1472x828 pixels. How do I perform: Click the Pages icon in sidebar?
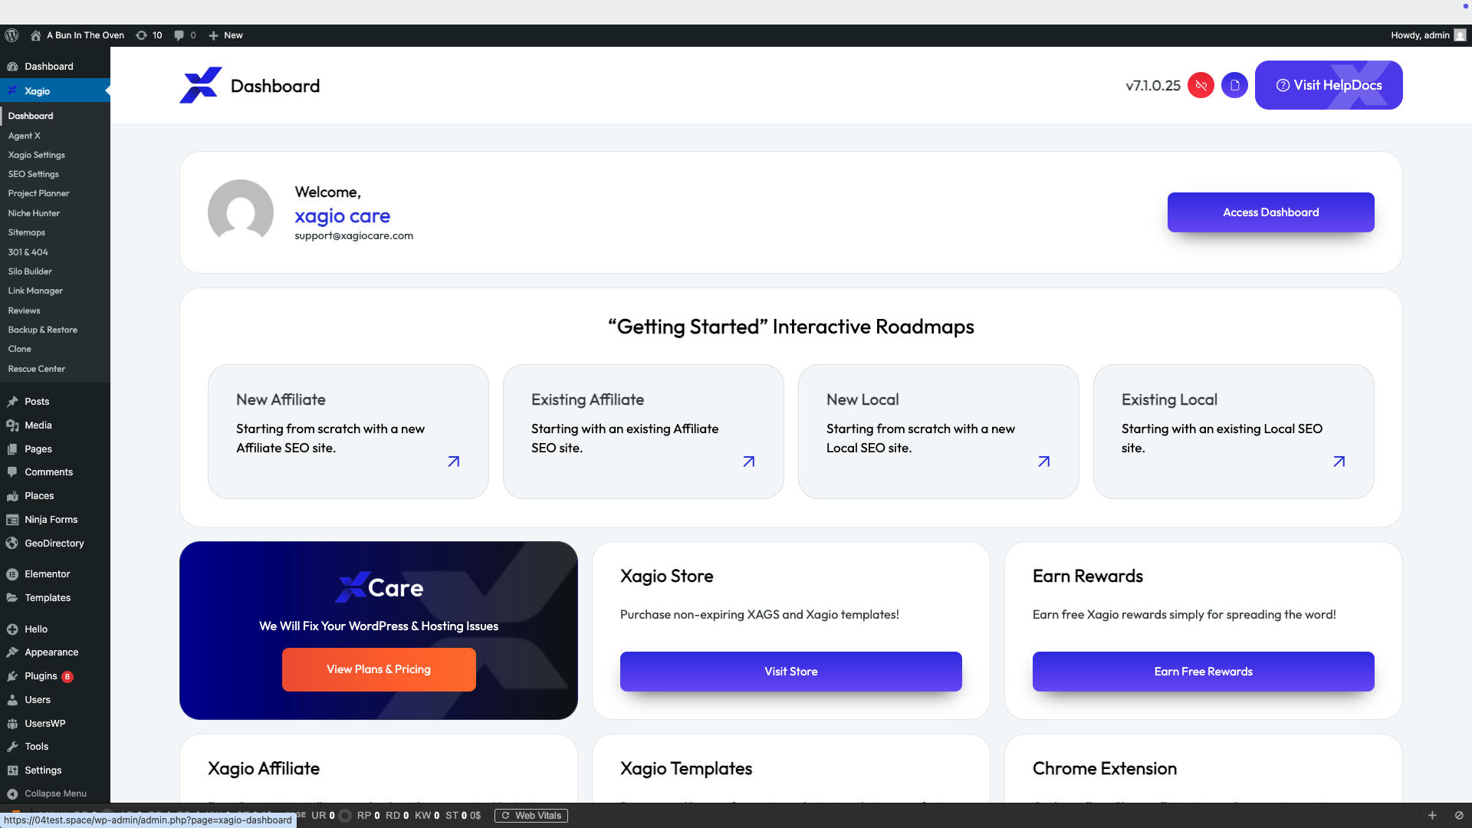[x=12, y=449]
